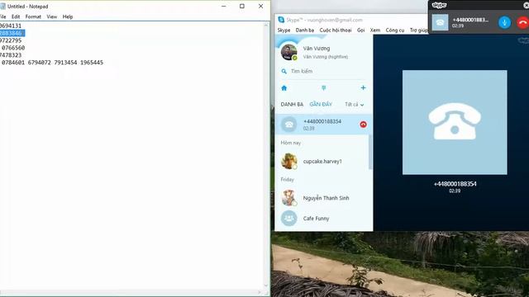Open the cupcake.harvey1 contact avatar
Screen dimensions: 529x297
[289, 161]
